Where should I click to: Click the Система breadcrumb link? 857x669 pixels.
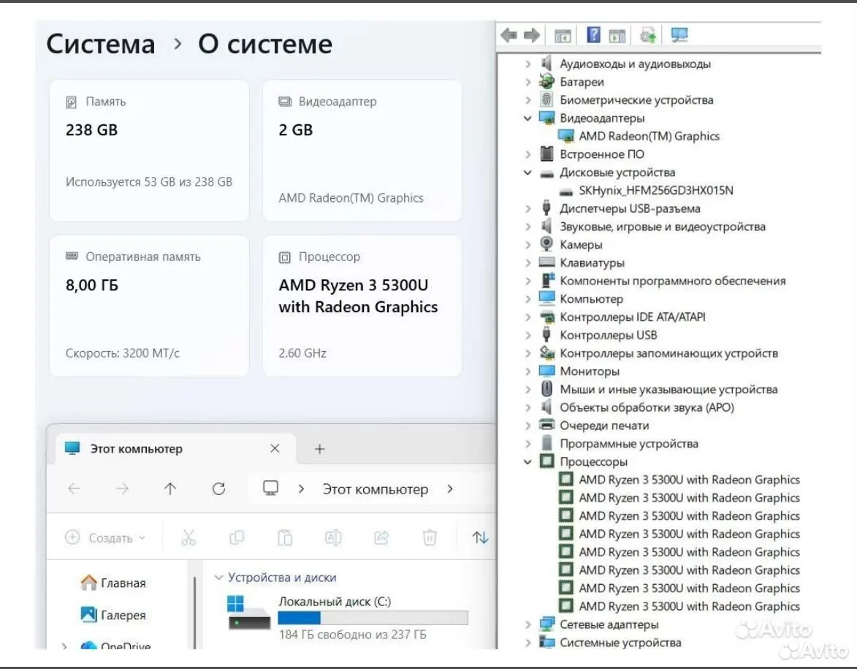click(x=101, y=44)
